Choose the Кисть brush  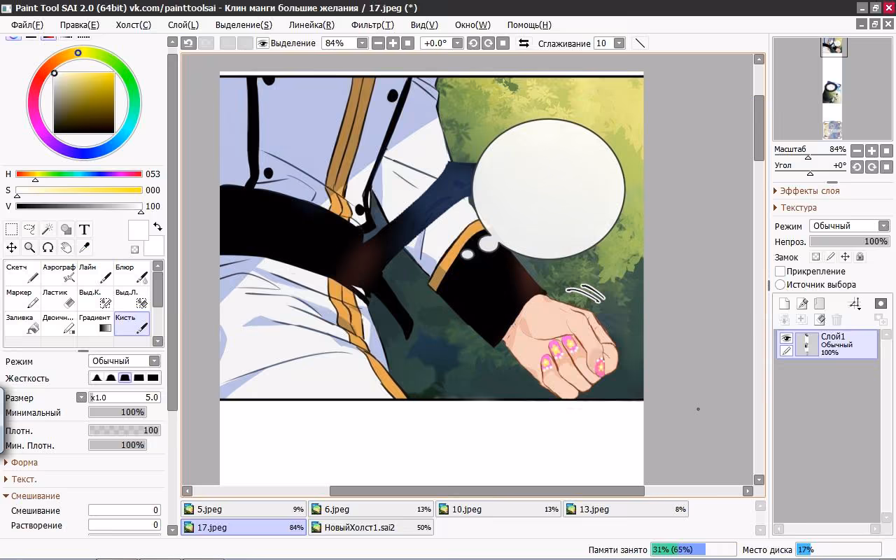[x=132, y=323]
